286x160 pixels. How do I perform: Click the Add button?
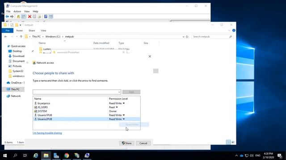click(x=131, y=92)
